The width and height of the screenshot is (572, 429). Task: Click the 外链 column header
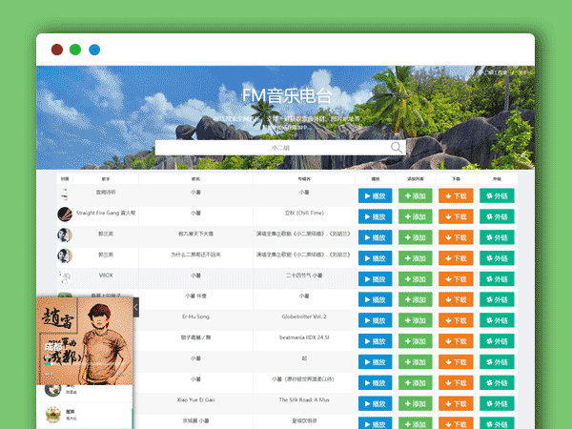497,178
